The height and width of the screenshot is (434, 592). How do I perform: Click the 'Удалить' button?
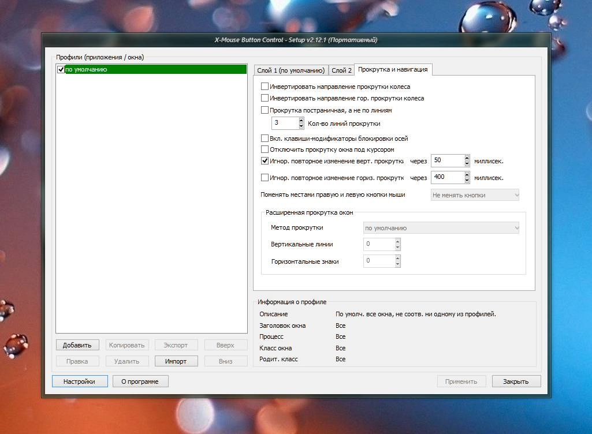pos(127,361)
